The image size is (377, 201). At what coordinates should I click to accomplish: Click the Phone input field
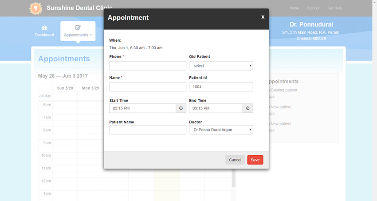148,66
